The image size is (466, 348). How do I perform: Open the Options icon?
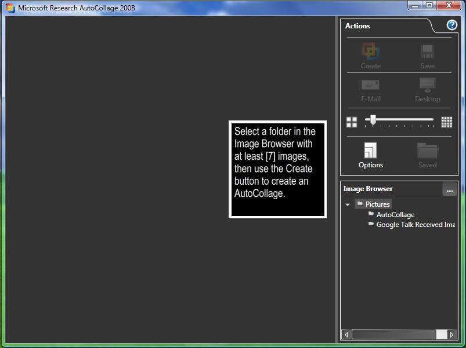pyautogui.click(x=370, y=151)
